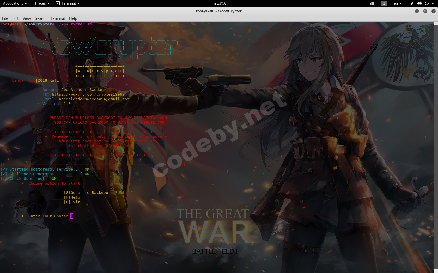This screenshot has height=273, width=438.
Task: Open the View menu
Action: coord(27,18)
